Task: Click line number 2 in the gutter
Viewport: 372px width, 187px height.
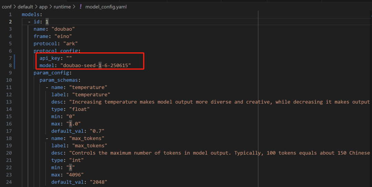Action: click(10, 22)
